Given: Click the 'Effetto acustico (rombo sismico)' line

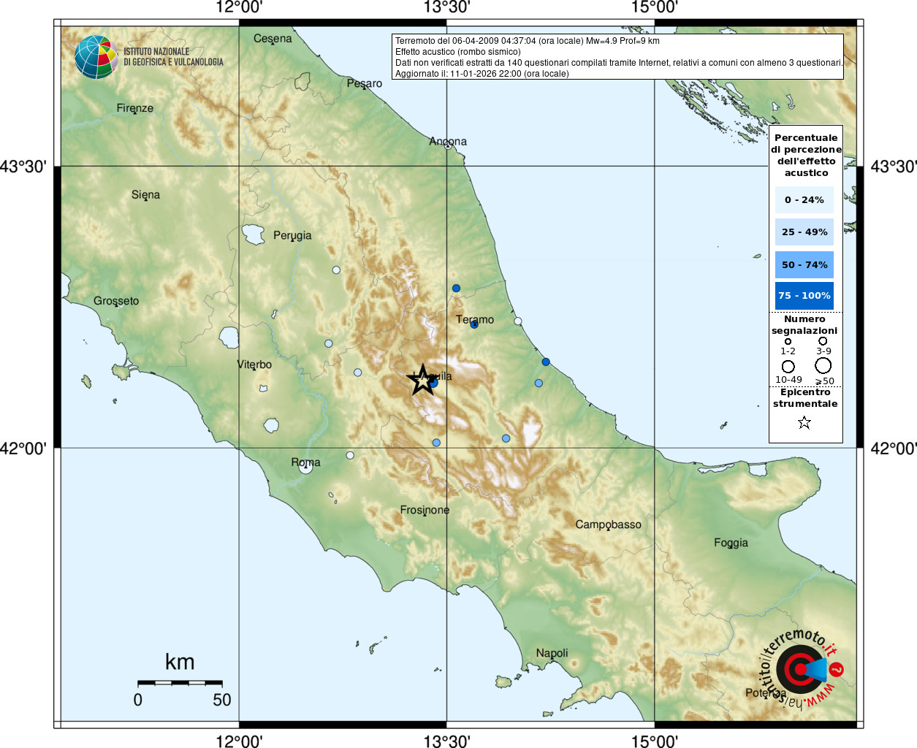Looking at the screenshot, I should 458,52.
